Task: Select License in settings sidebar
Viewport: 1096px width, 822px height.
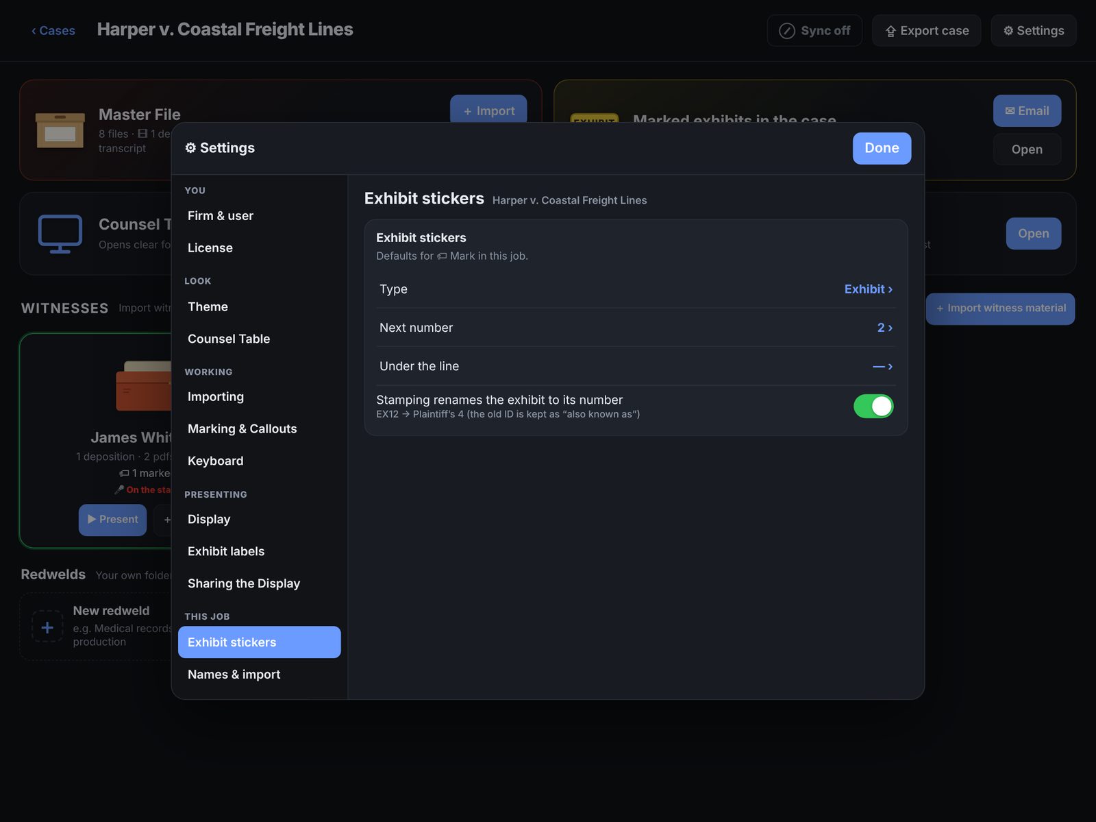Action: (x=259, y=248)
